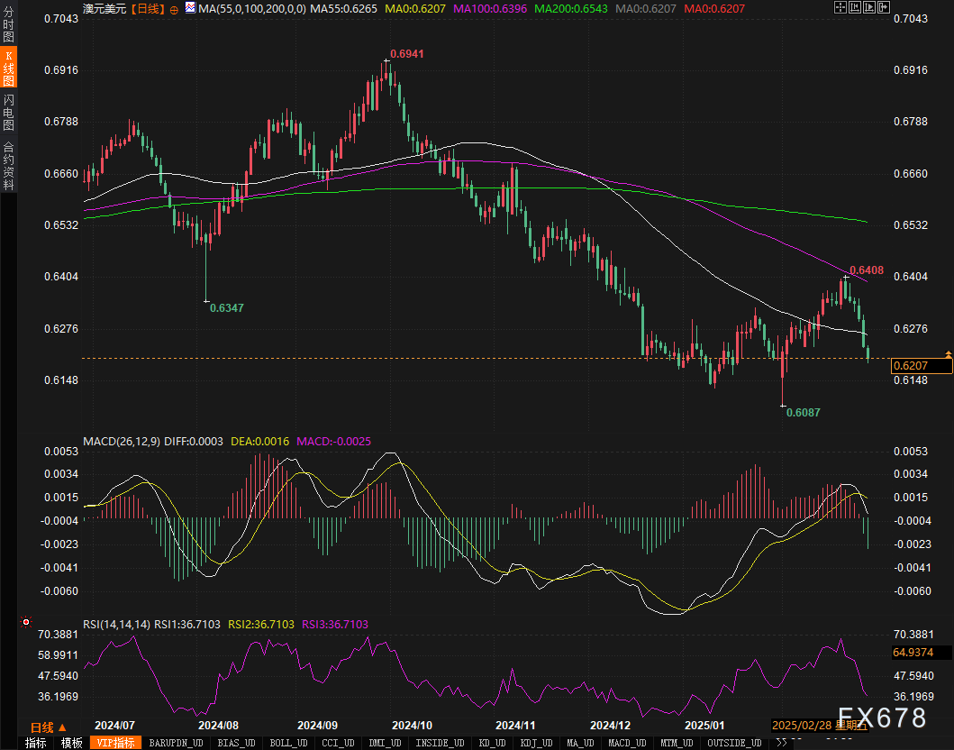Click the MA indicator chart icon

(190, 8)
